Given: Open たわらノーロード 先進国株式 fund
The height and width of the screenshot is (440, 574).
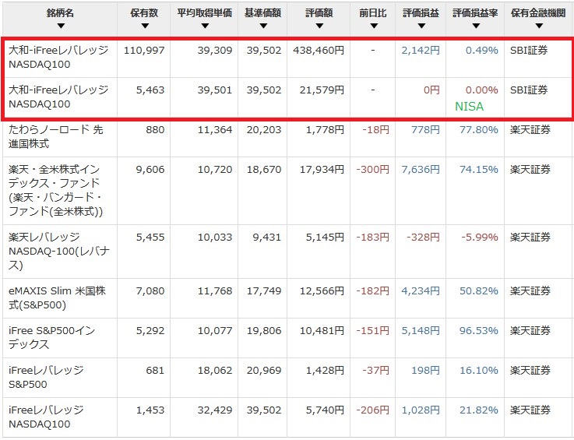Looking at the screenshot, I should tap(55, 136).
